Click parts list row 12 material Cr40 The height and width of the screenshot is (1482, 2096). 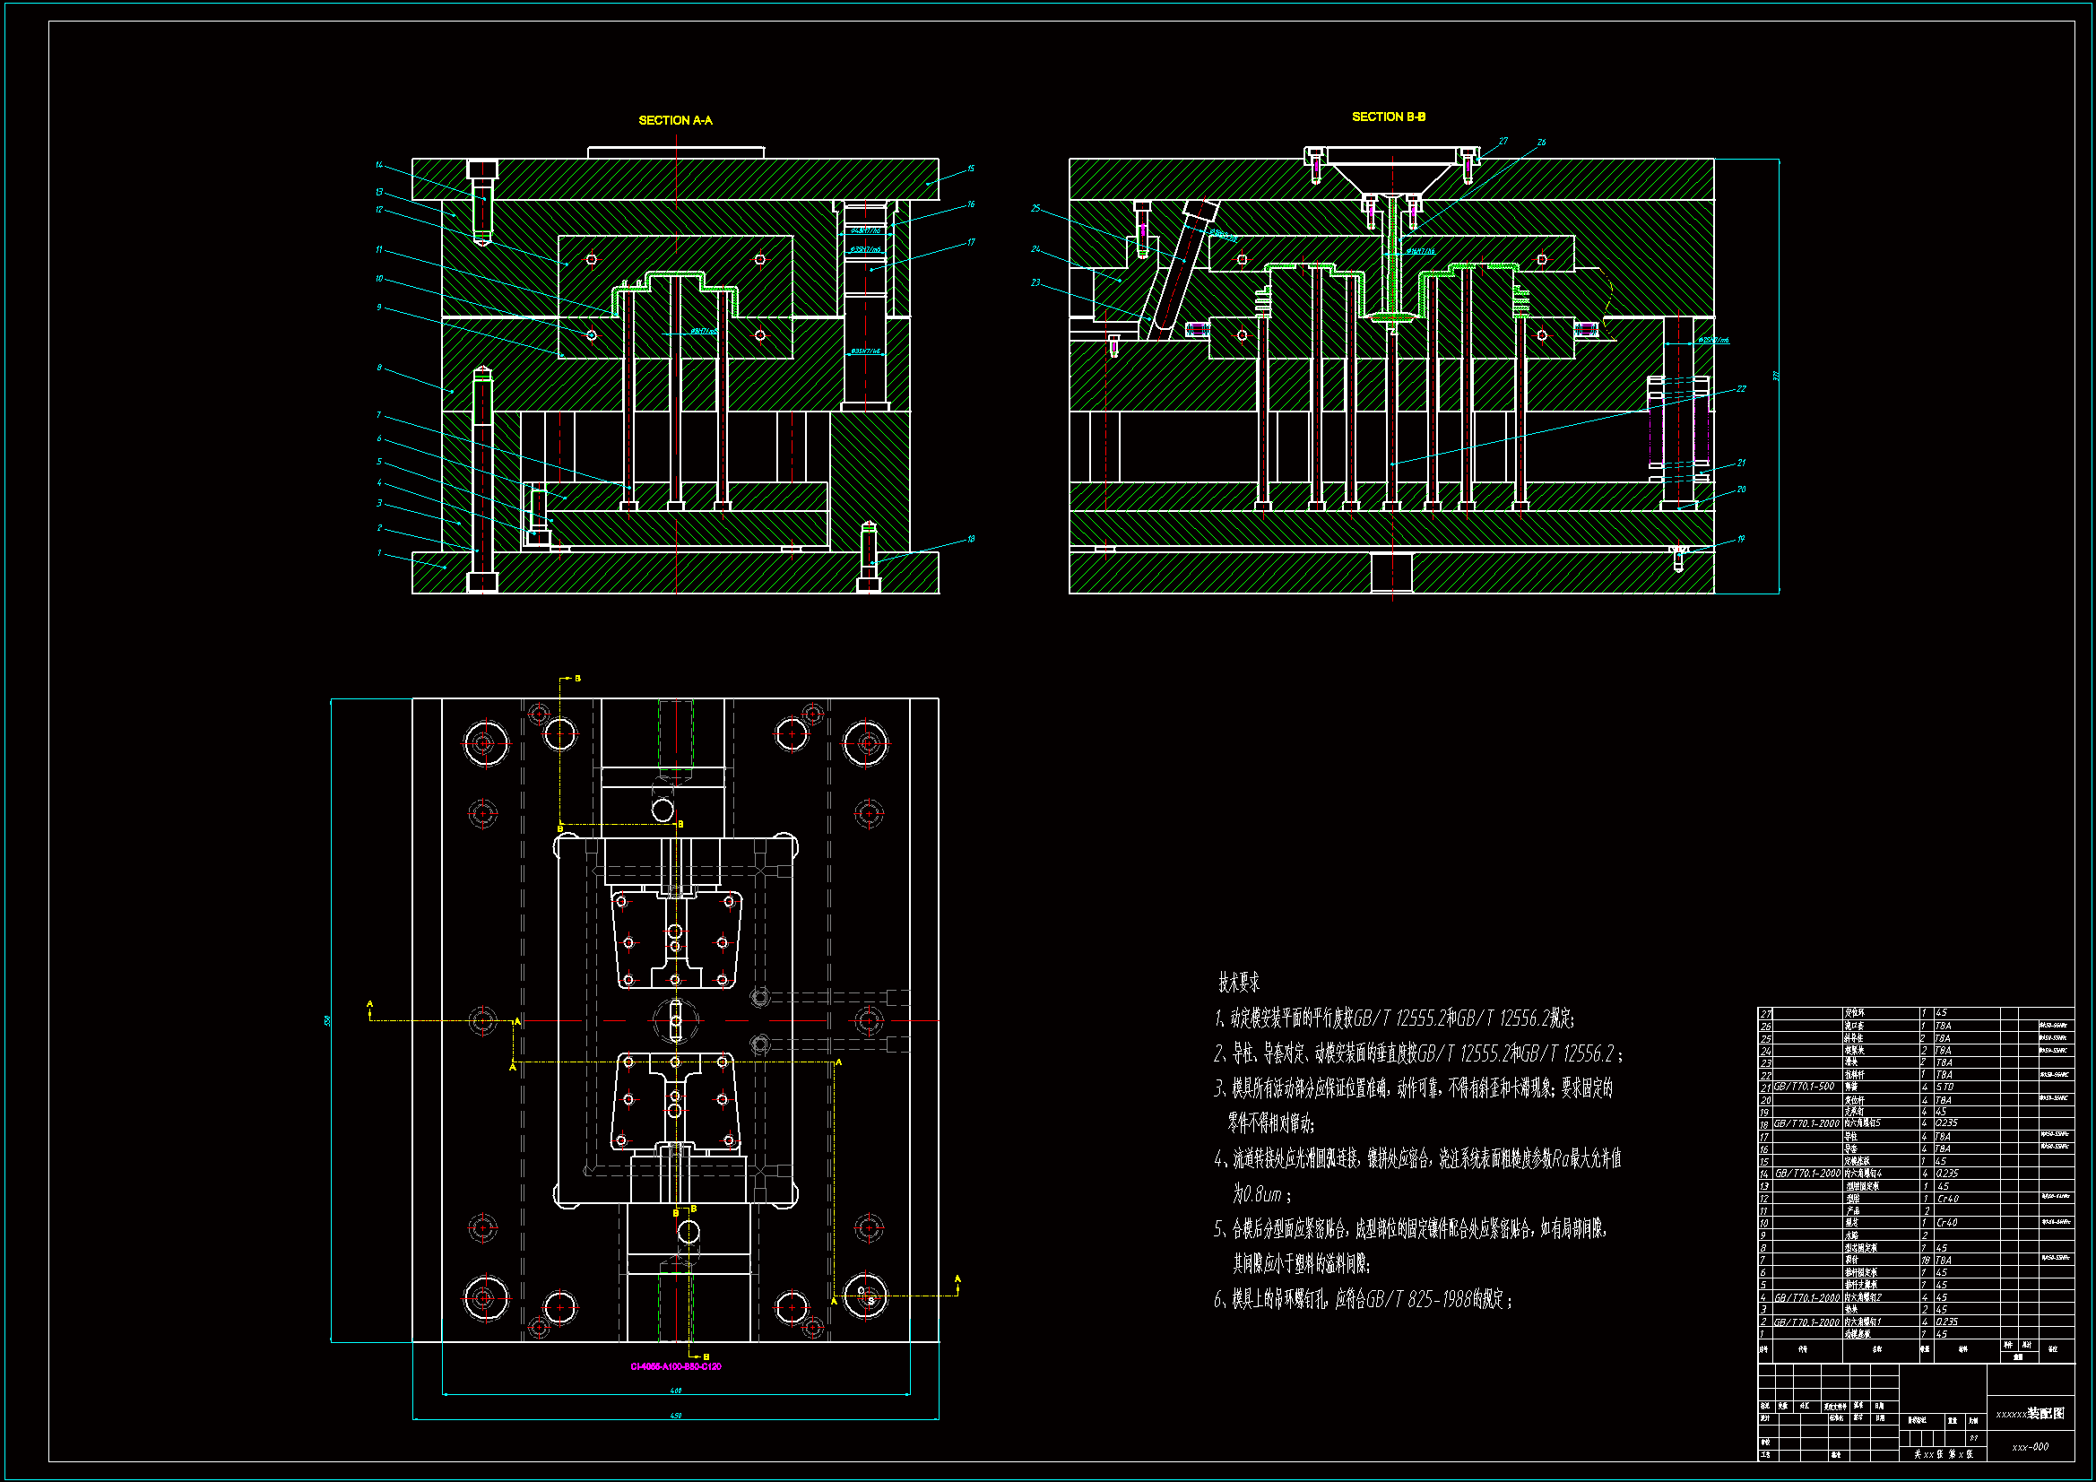coord(1947,1198)
